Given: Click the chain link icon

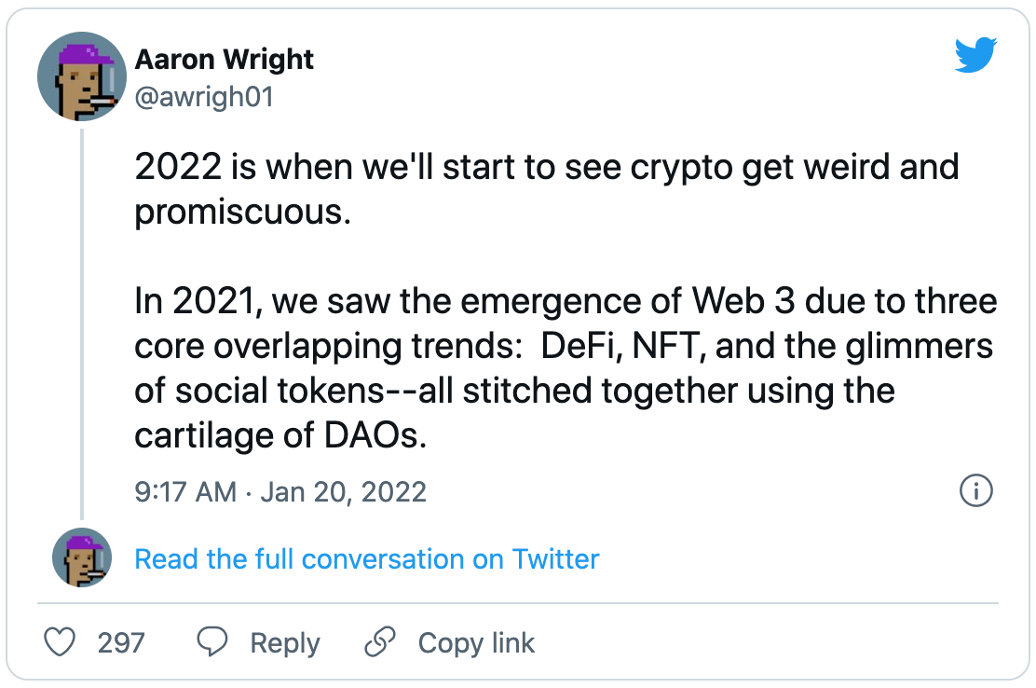Looking at the screenshot, I should pyautogui.click(x=380, y=642).
